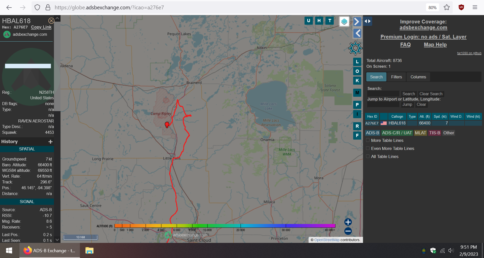Open Firefox hamburger menu
Image resolution: width=484 pixels, height=258 pixels.
[475, 7]
